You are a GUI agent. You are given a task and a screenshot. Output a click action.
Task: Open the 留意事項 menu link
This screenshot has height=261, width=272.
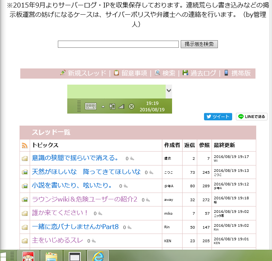click(134, 73)
